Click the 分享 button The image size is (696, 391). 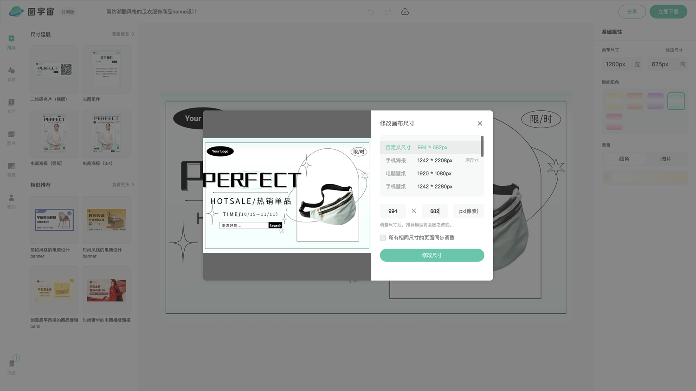click(632, 12)
